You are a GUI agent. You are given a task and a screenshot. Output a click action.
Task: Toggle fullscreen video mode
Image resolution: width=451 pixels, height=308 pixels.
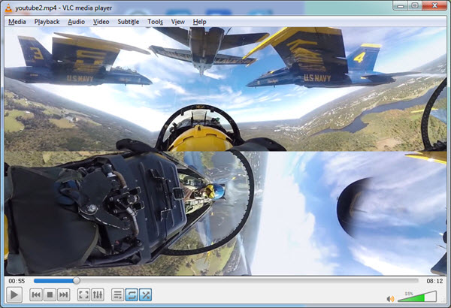pos(84,295)
